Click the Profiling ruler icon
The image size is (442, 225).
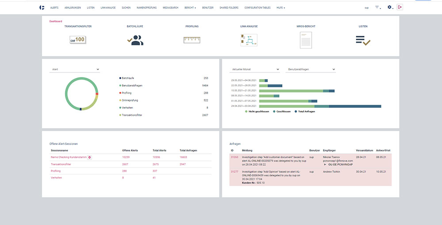[x=192, y=40]
